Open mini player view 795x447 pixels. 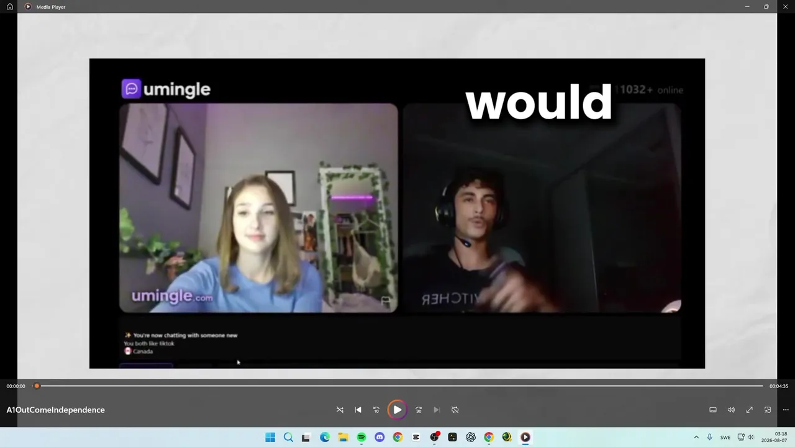tap(768, 410)
